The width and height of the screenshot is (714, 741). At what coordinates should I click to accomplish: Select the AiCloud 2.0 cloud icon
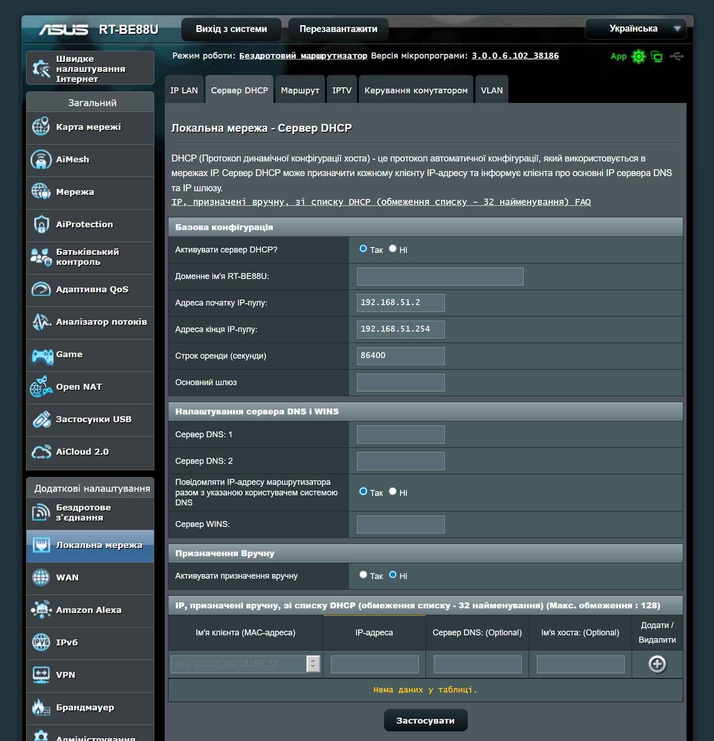coord(41,452)
